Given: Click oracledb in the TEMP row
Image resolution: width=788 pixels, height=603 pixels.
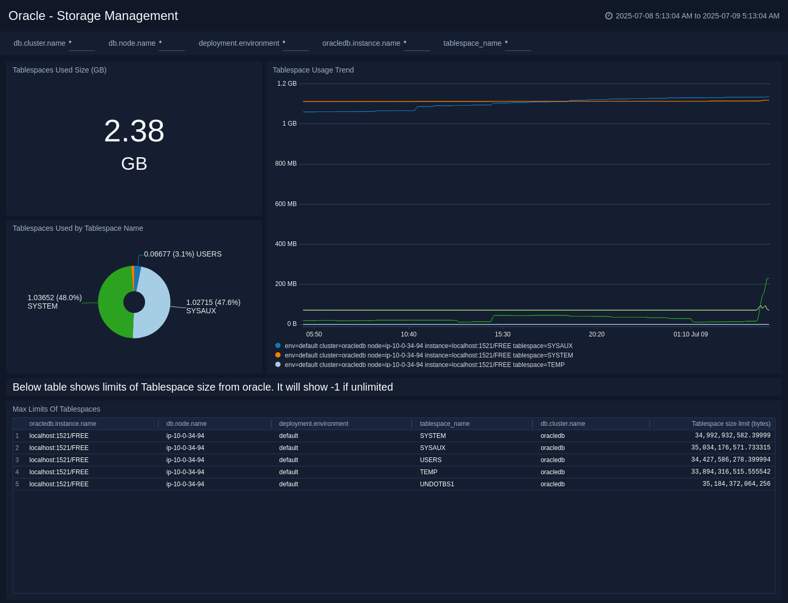Looking at the screenshot, I should (553, 472).
